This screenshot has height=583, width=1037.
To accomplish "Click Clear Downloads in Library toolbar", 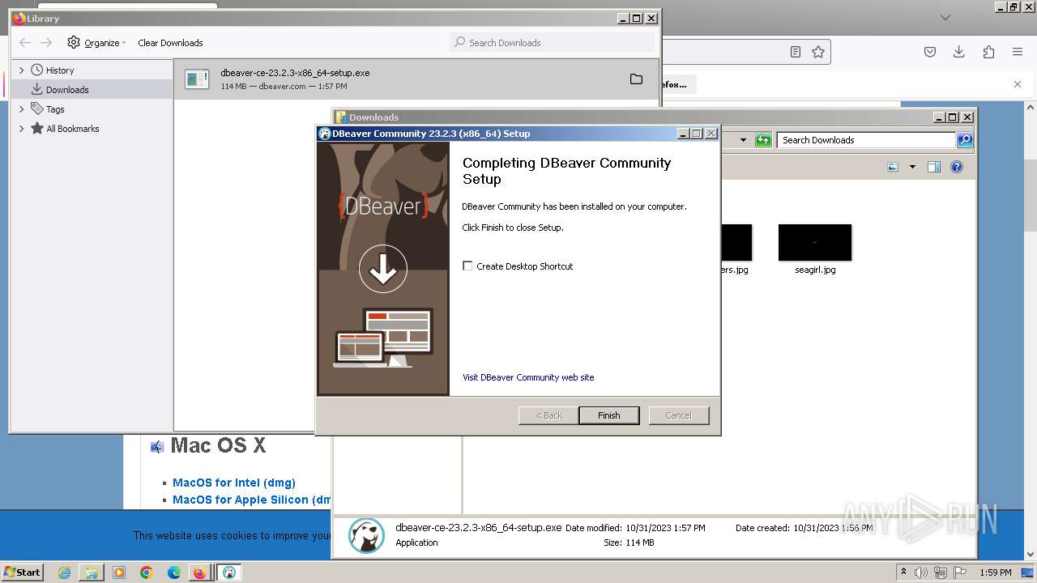I will tap(170, 43).
